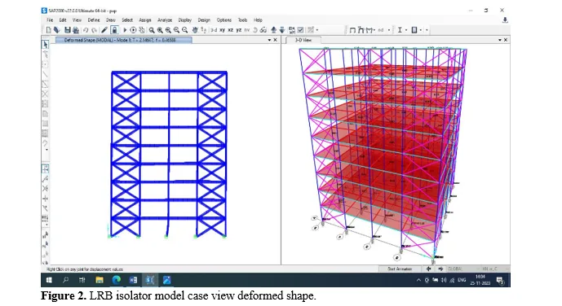The image size is (562, 306).
Task: Click the concrete design rectangle icon
Action: (x=414, y=30)
